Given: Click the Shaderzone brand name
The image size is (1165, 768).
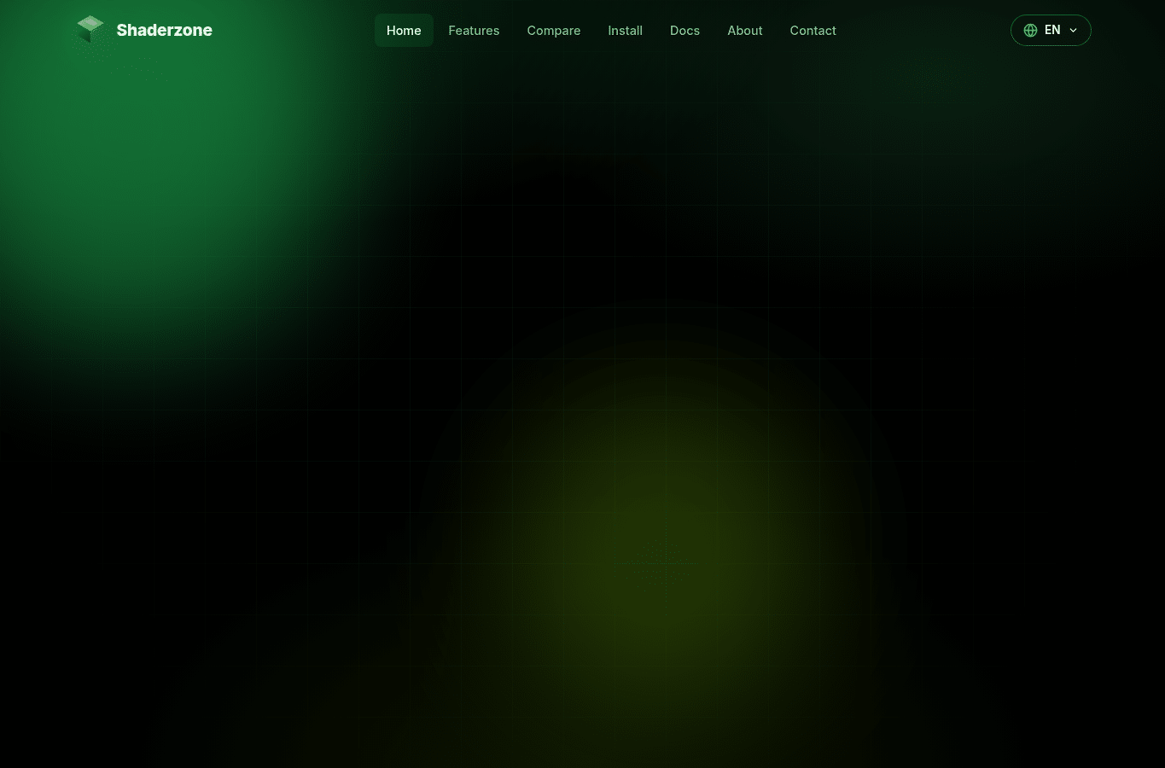Looking at the screenshot, I should click(x=164, y=31).
